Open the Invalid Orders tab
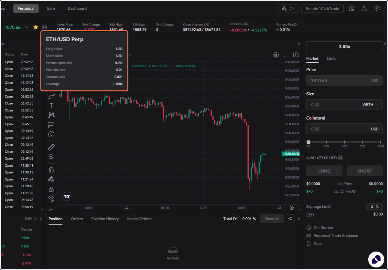 pyautogui.click(x=139, y=219)
